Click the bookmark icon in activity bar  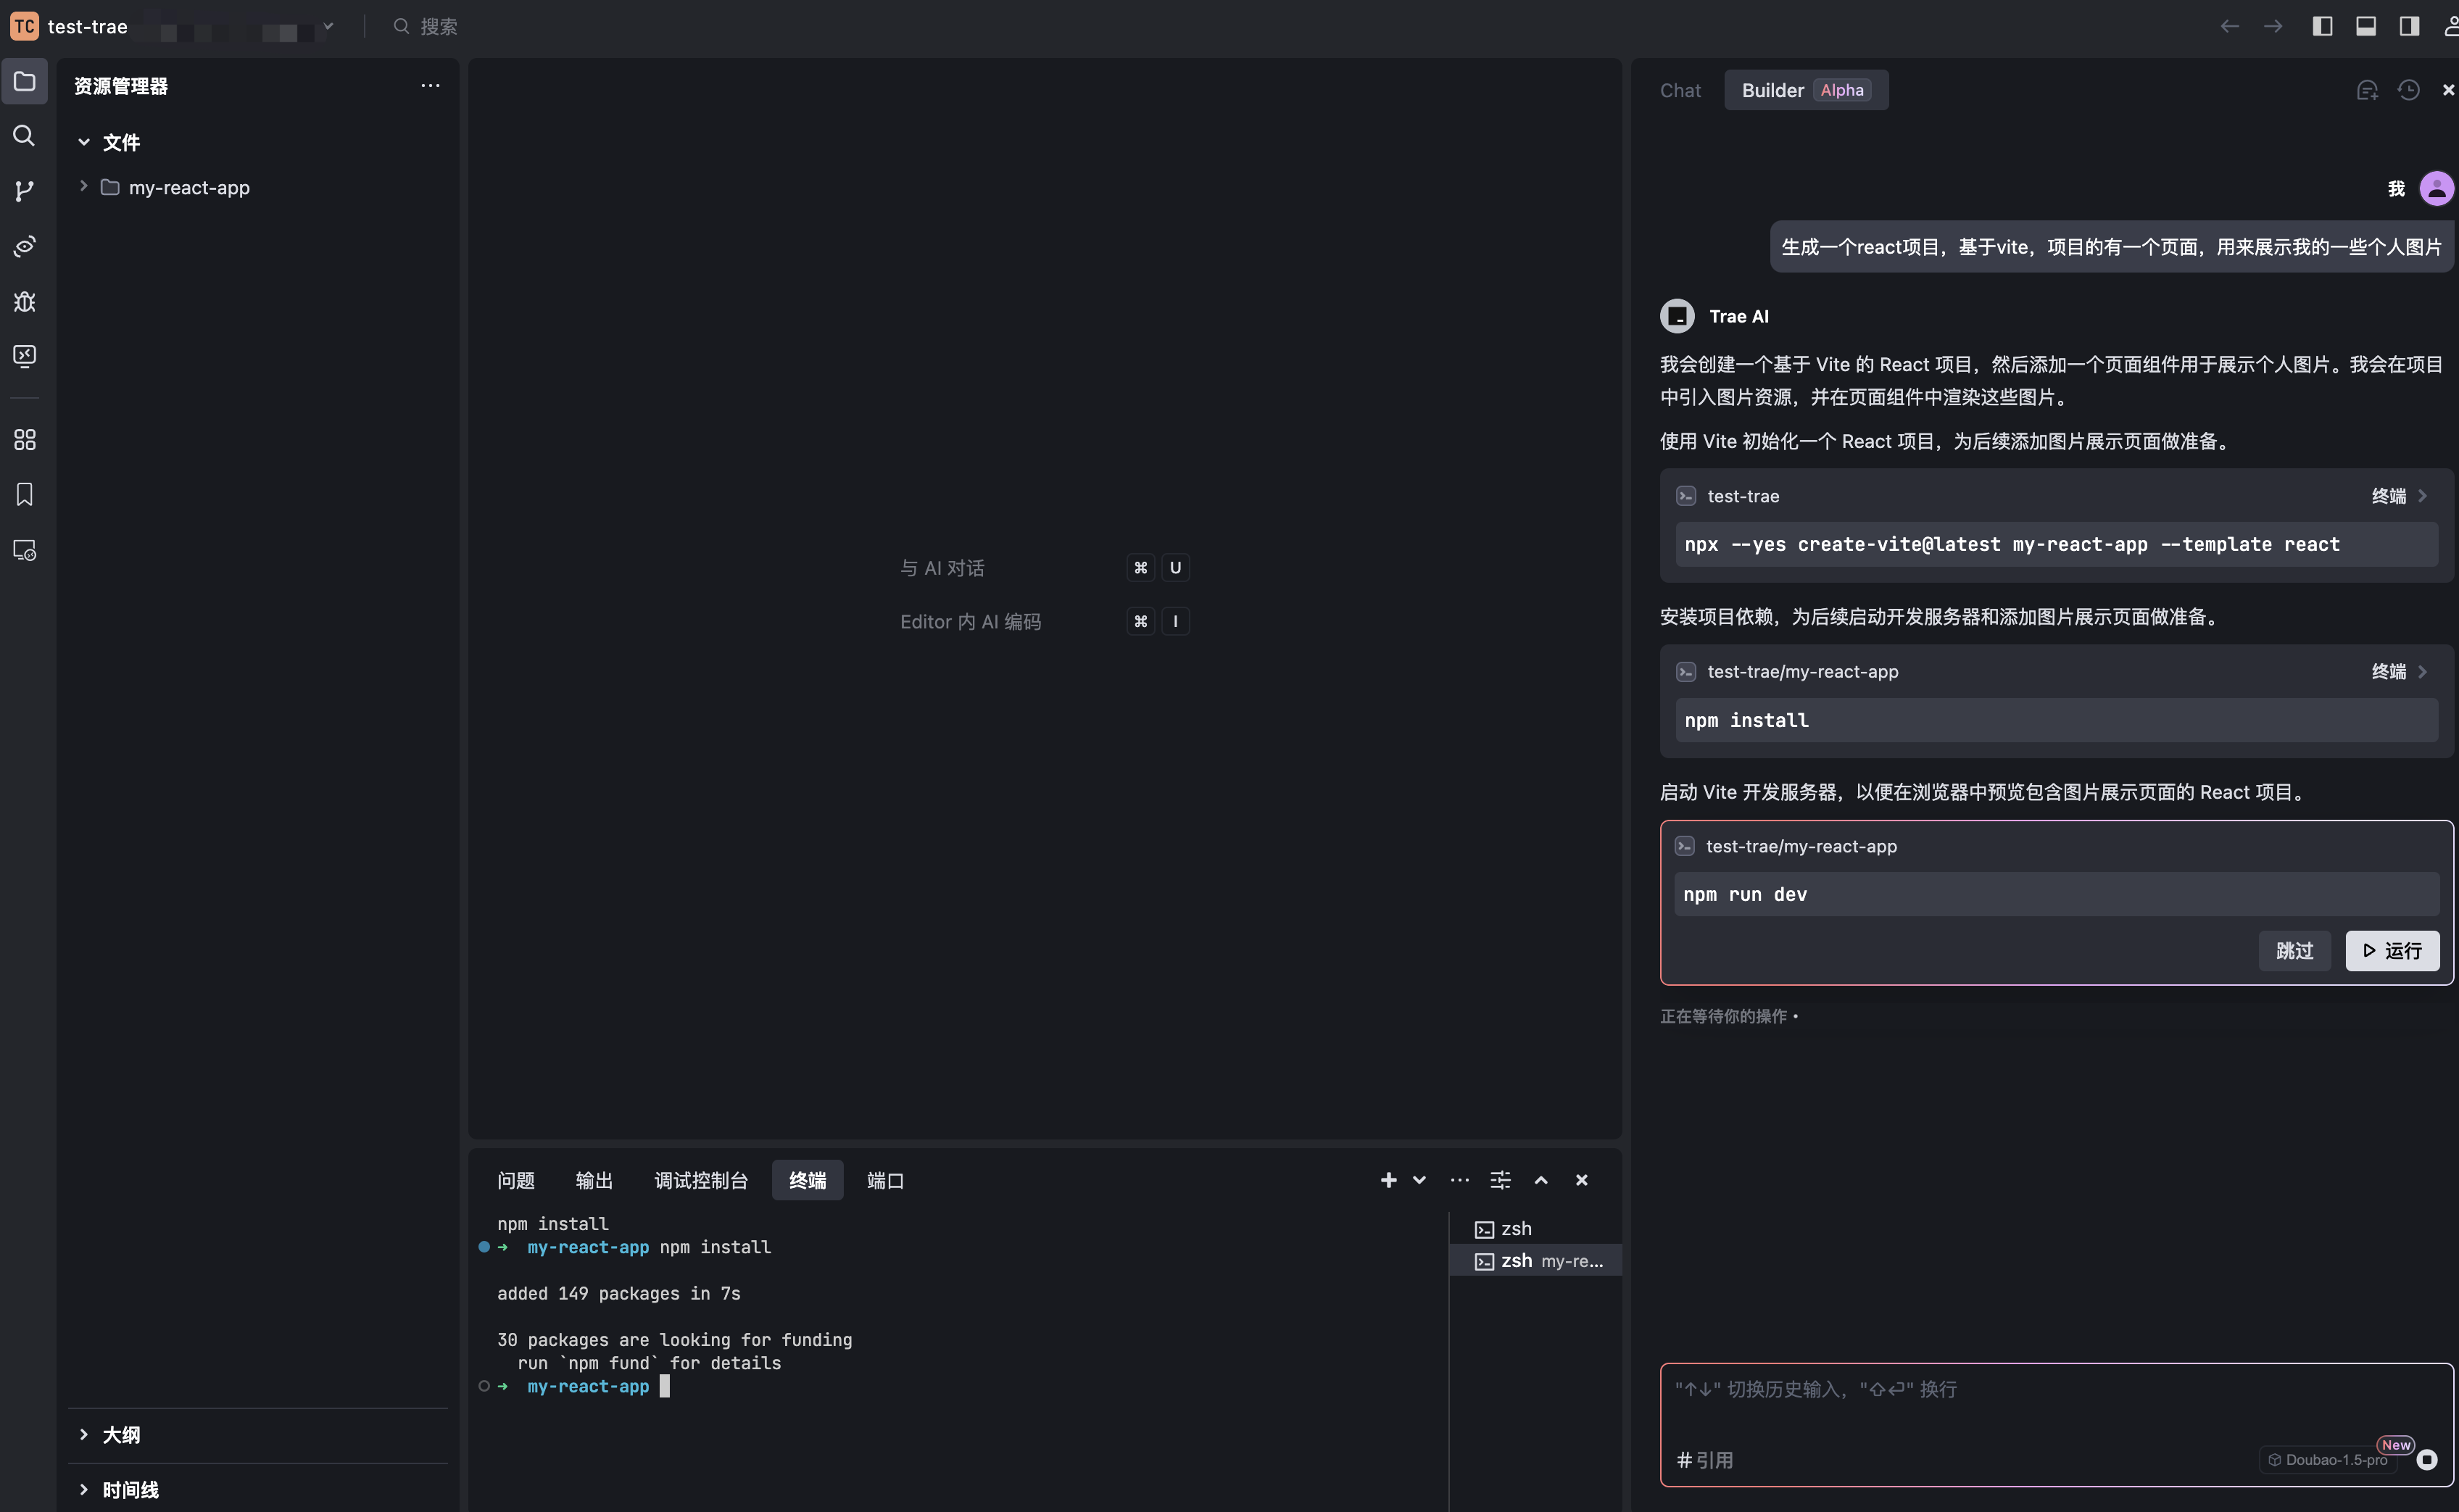click(24, 495)
